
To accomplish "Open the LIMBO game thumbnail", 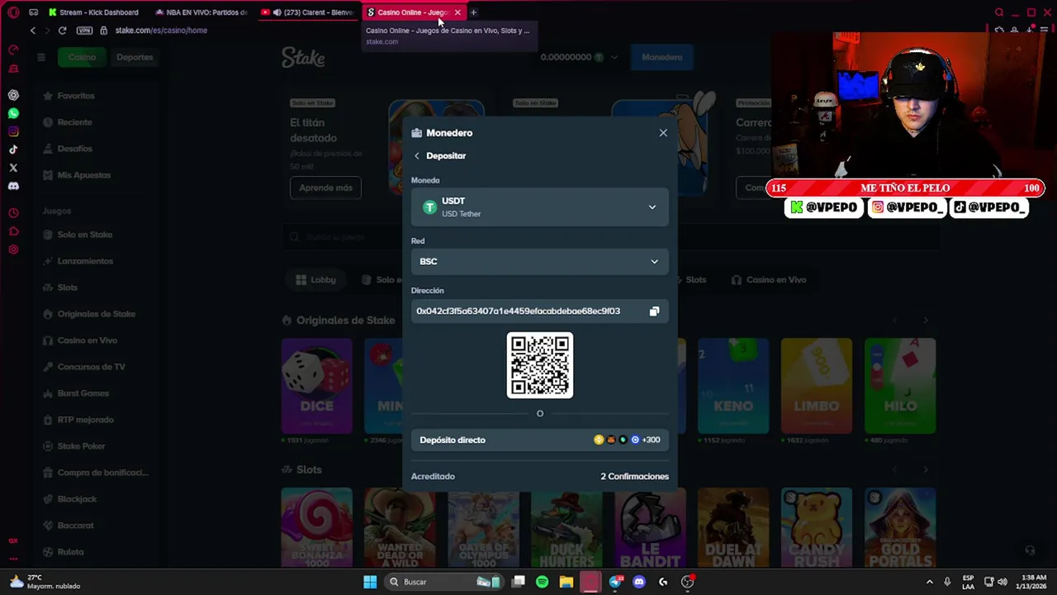I will pos(817,385).
